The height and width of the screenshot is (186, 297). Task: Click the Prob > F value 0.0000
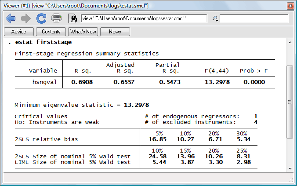tap(254, 82)
